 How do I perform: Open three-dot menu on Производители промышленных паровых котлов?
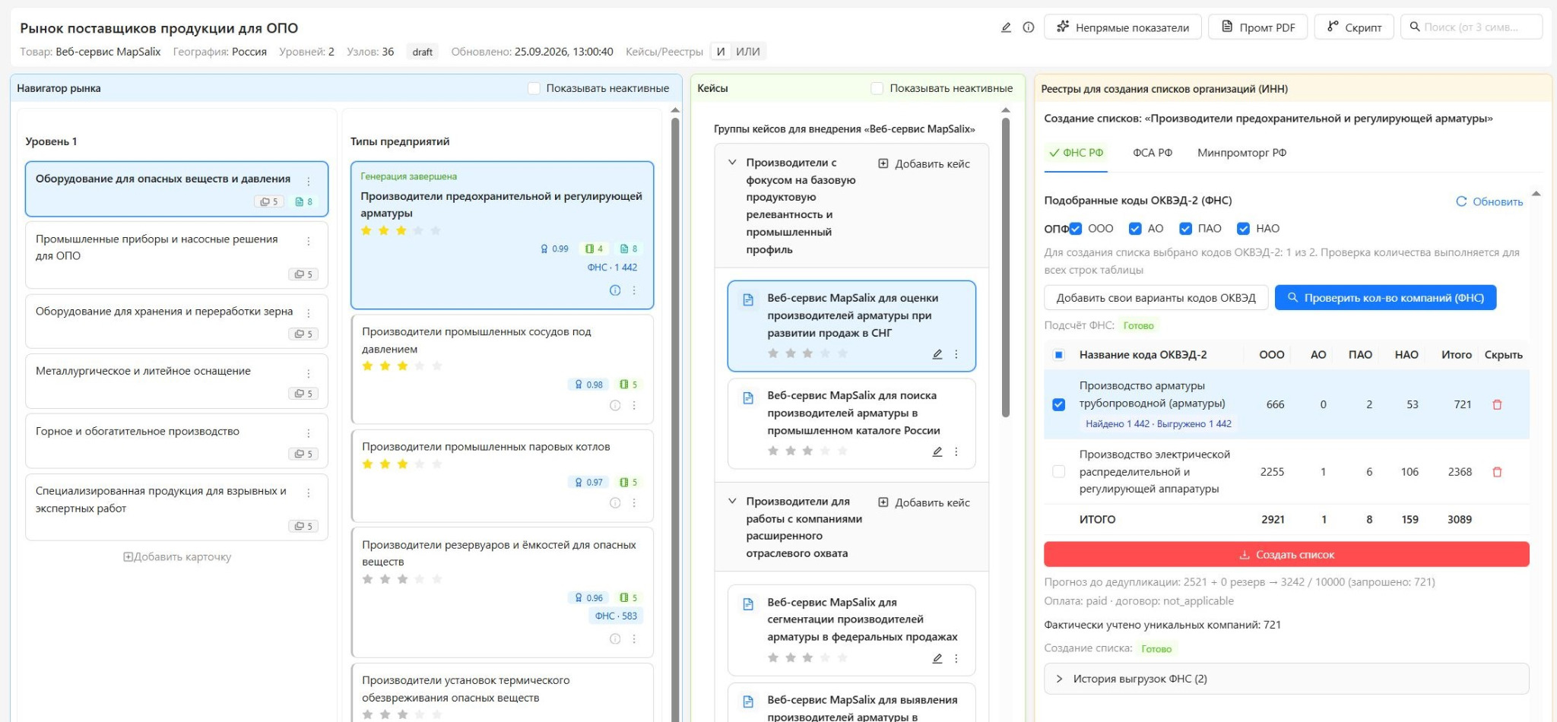click(634, 503)
